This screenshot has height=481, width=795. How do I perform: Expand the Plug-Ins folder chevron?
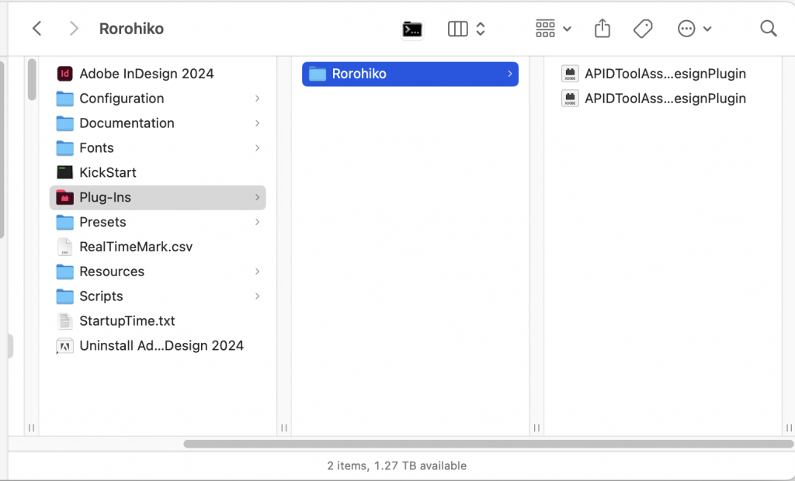click(x=258, y=197)
